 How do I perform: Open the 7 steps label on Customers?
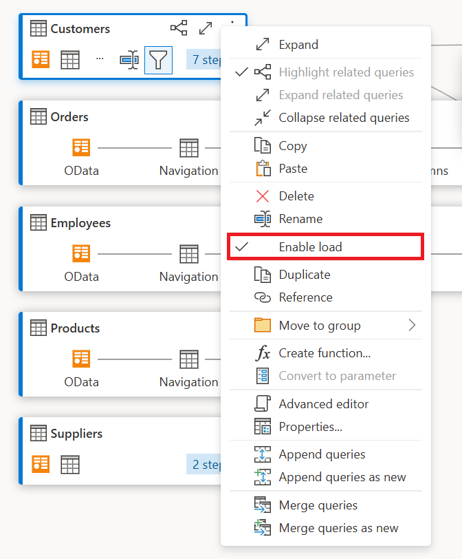coord(204,59)
